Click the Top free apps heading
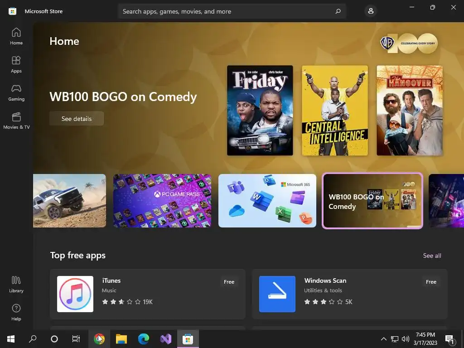 tap(78, 256)
